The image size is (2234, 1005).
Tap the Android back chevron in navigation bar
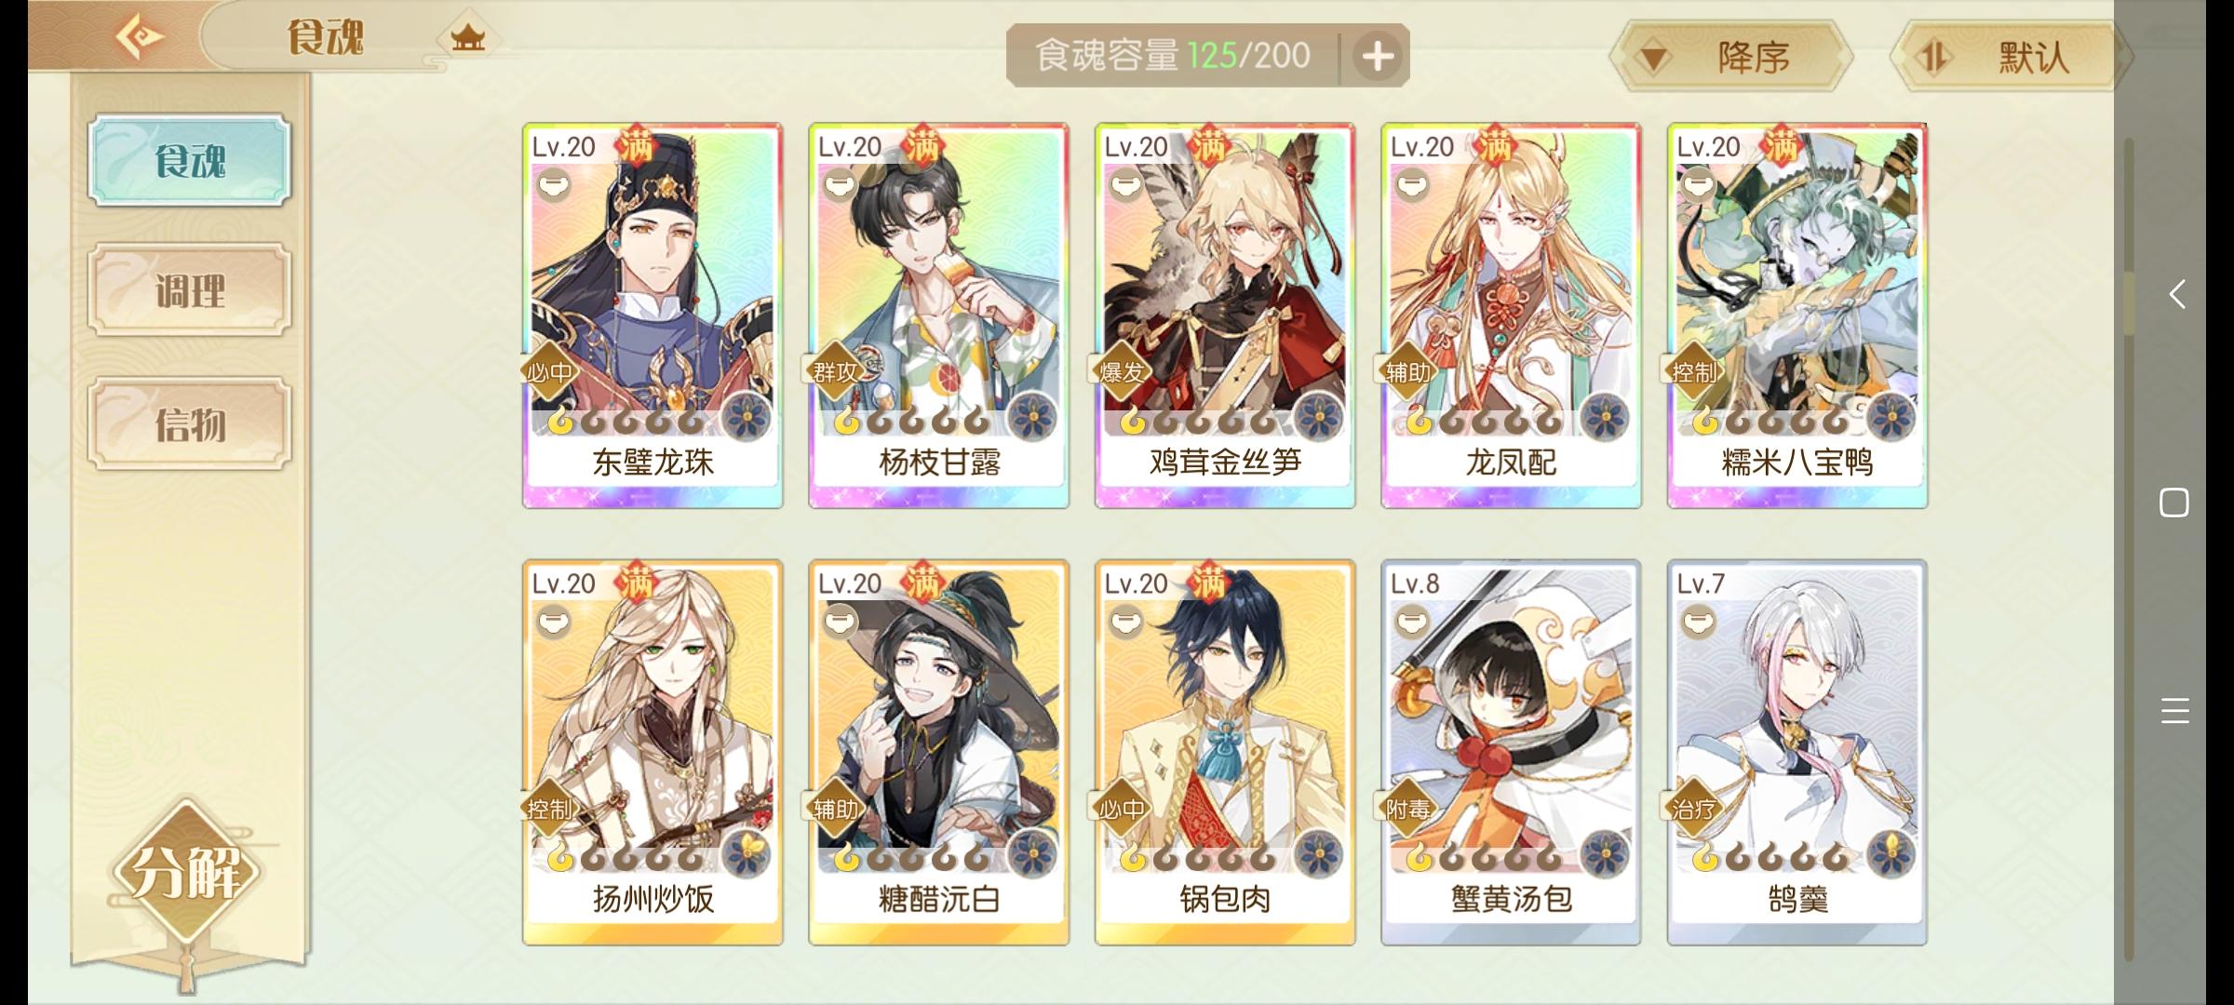pos(2175,295)
